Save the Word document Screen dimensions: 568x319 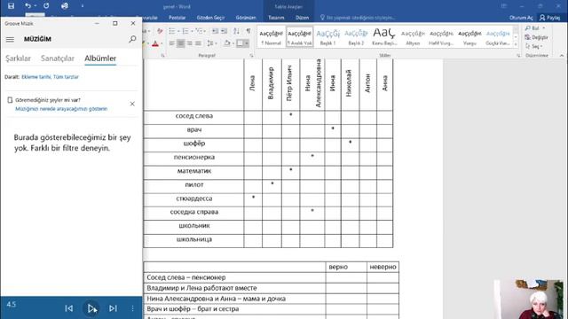tap(11, 6)
